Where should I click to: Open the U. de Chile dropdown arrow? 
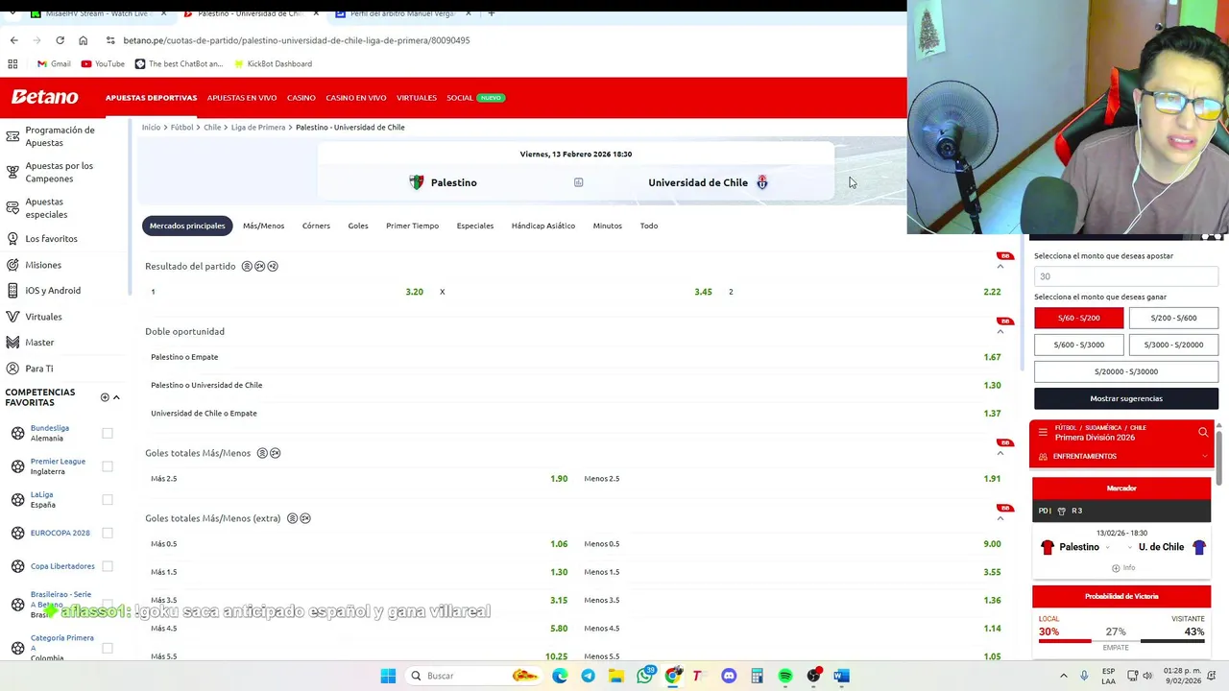tap(1129, 547)
